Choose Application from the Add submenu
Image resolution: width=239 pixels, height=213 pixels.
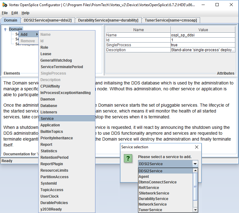pyautogui.click(x=67, y=125)
